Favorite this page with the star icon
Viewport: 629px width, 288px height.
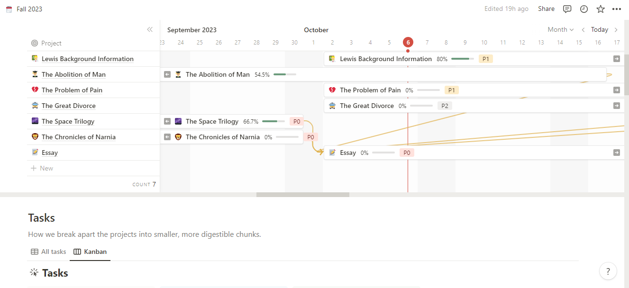601,9
